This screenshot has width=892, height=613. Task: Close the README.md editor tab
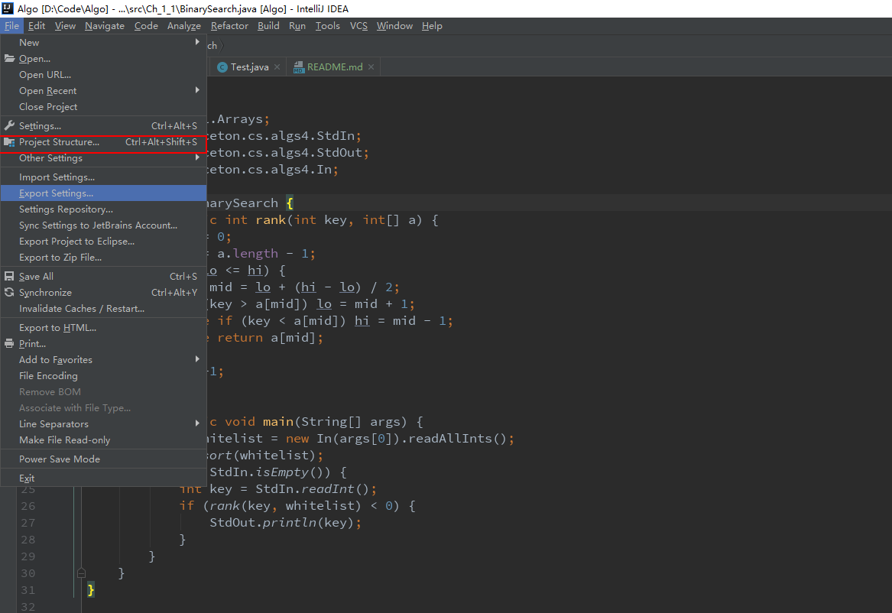click(x=371, y=67)
